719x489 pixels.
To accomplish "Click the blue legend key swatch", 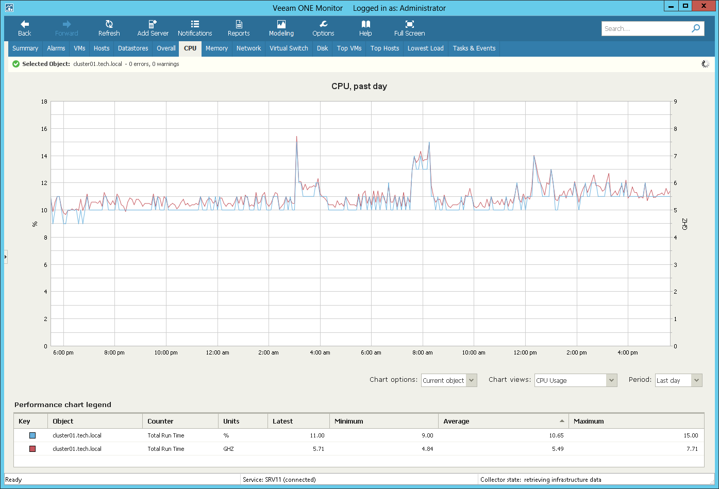I will [32, 435].
